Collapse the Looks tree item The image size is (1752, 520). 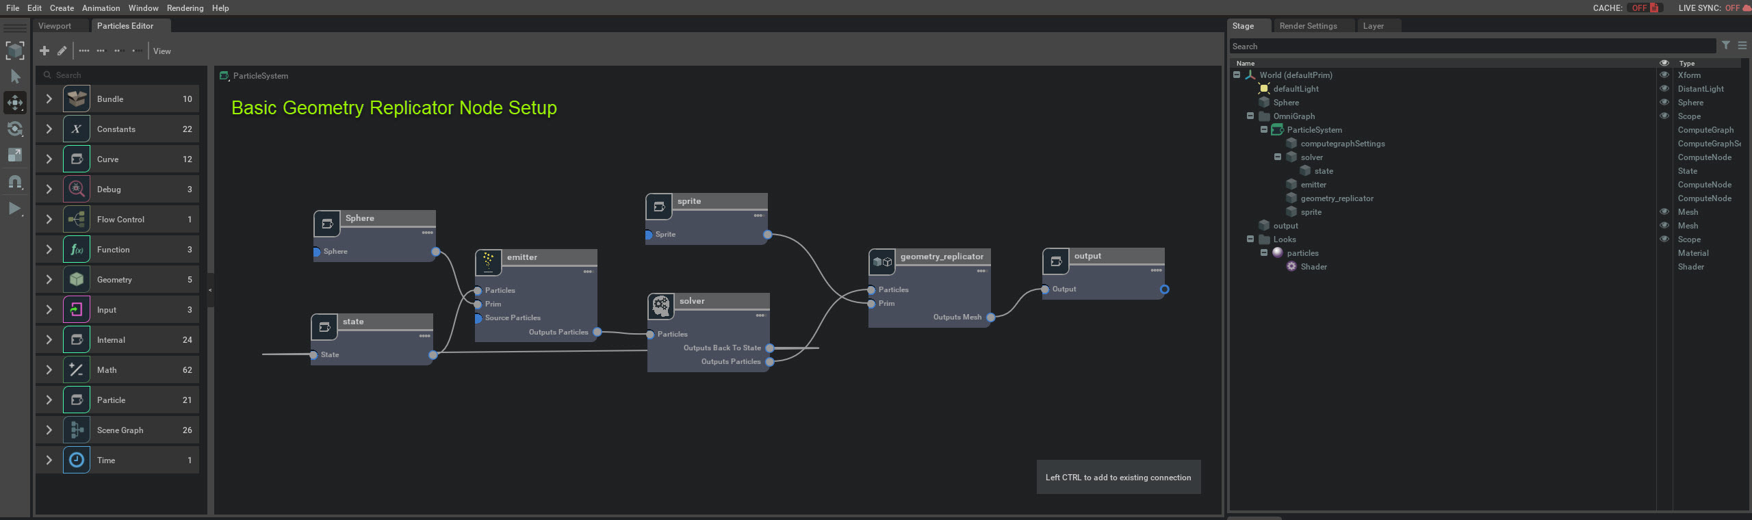[x=1250, y=239]
